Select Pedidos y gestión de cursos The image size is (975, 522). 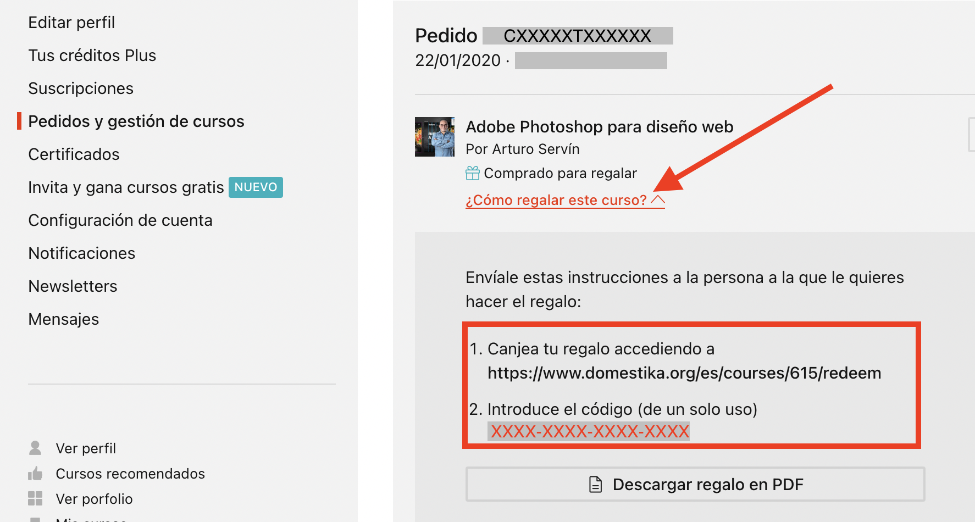coord(136,121)
